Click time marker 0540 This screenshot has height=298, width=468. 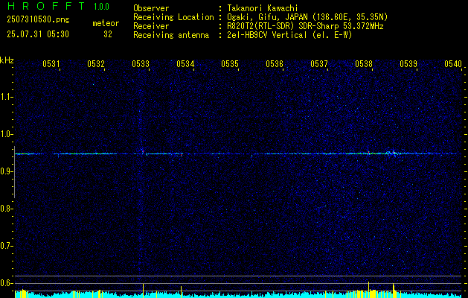[453, 63]
